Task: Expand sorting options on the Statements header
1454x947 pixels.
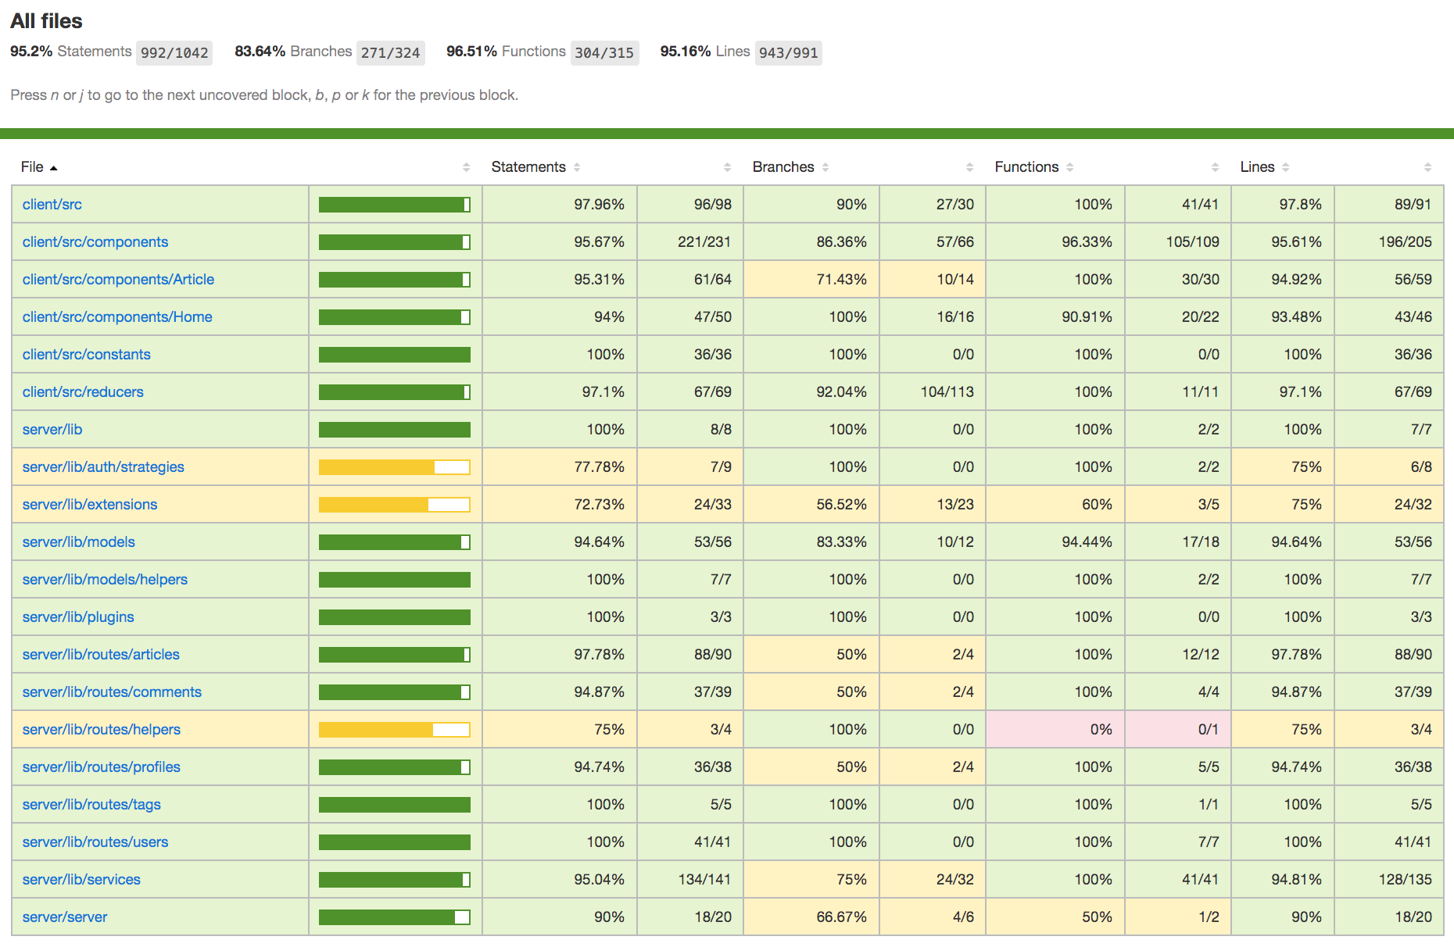Action: 578,166
